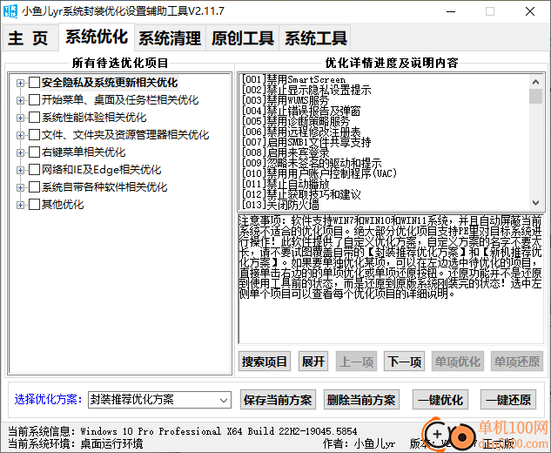
Task: Select item [003]禁用WUMS服务
Action: [x=286, y=100]
